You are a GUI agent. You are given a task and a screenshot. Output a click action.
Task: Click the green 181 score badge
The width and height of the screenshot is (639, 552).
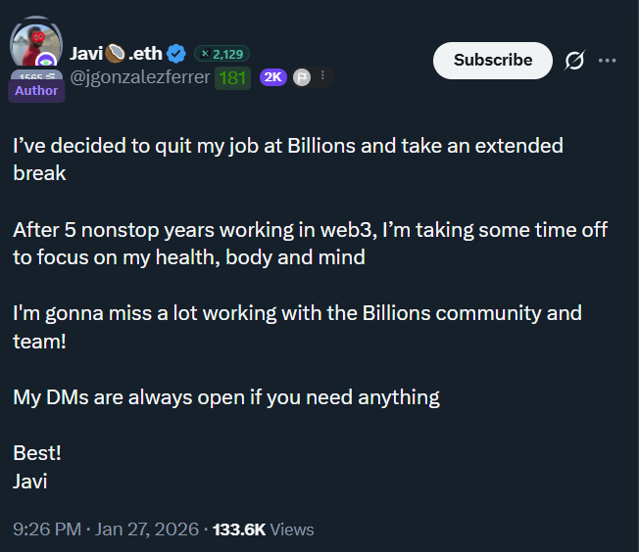(233, 77)
